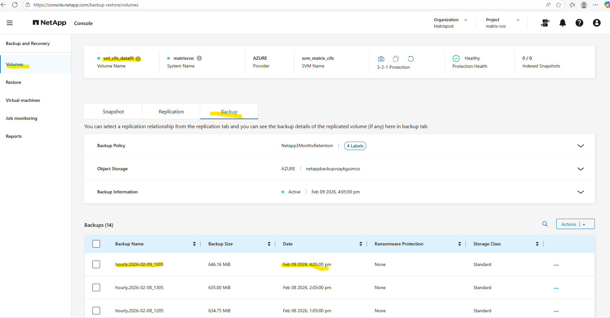
Task: Check the hourly.2026-02-09_1505 backup row
Action: click(x=96, y=264)
